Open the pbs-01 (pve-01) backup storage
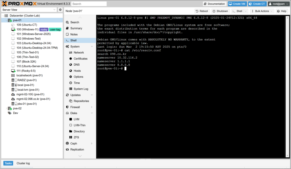 pyautogui.click(x=27, y=104)
